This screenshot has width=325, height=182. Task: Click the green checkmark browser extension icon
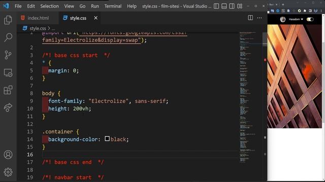tap(299, 11)
